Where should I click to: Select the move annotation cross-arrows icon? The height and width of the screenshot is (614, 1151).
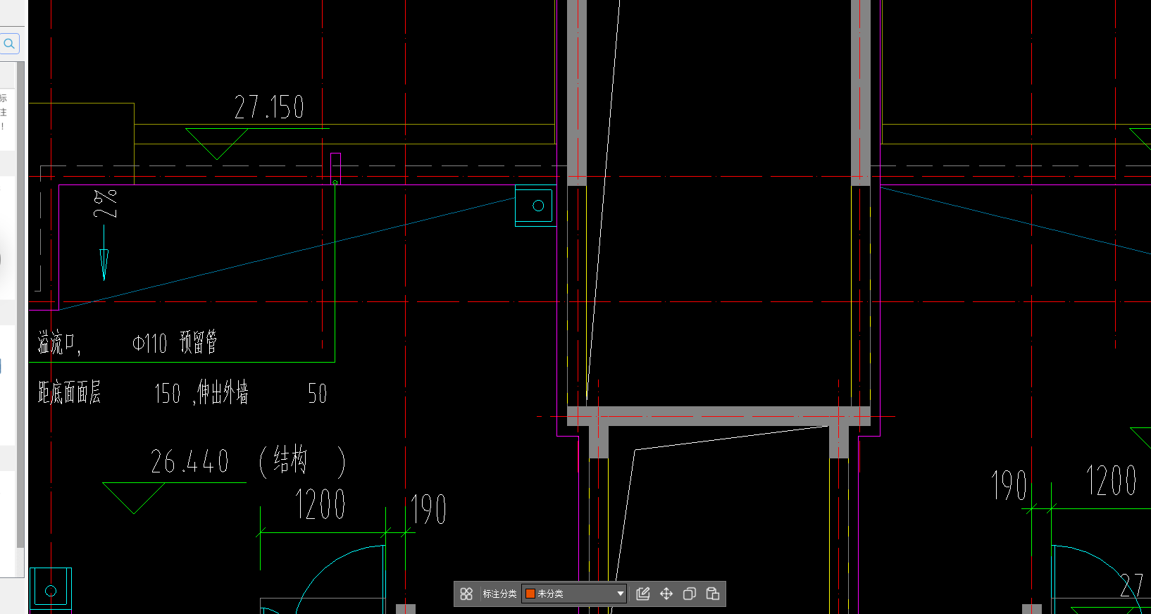(666, 594)
